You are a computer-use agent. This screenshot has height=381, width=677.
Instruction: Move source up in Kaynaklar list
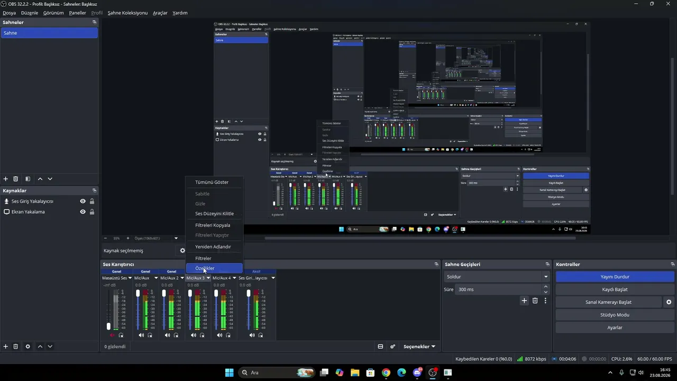pos(40,347)
